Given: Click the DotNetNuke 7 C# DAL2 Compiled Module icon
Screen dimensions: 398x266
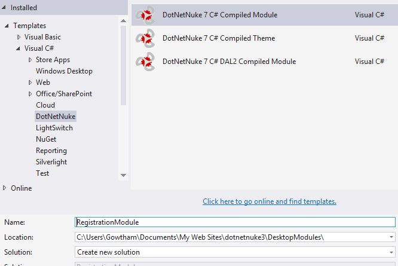Looking at the screenshot, I should 145,62.
